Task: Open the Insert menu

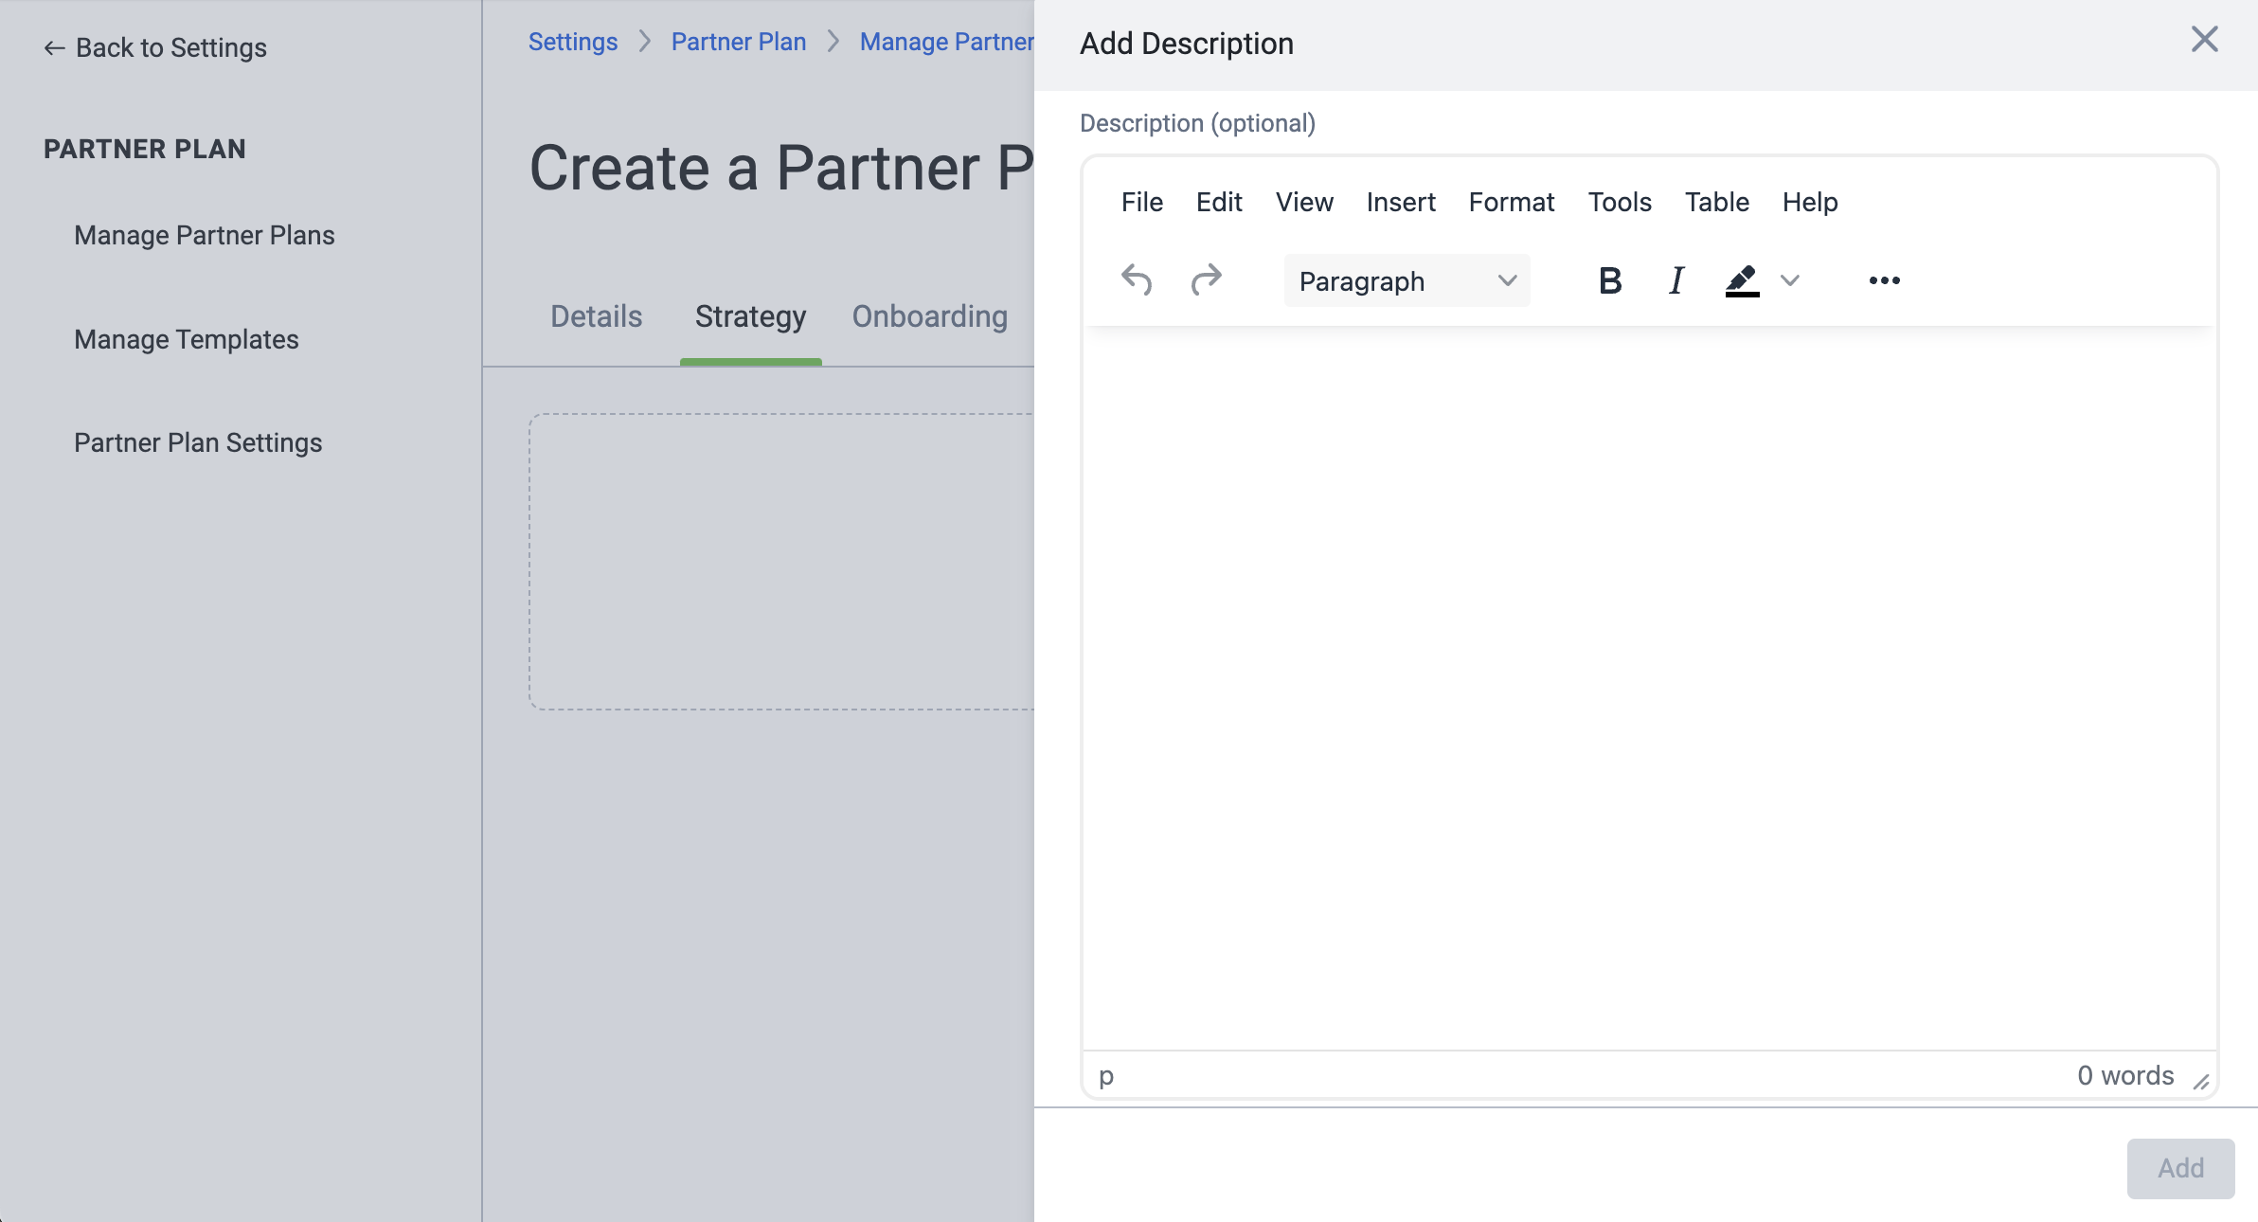Action: click(x=1401, y=202)
